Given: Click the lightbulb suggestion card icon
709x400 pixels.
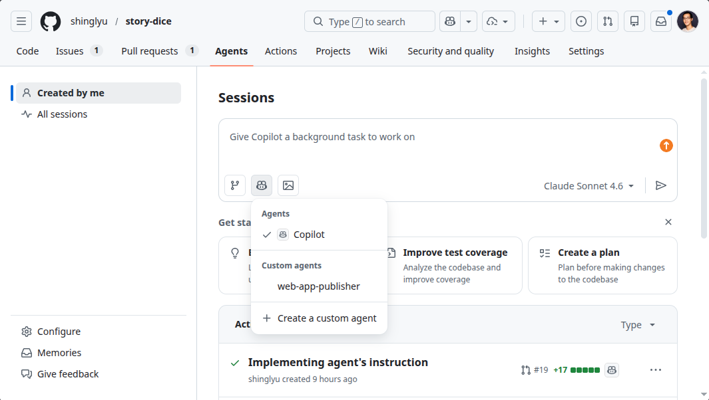Looking at the screenshot, I should (x=235, y=253).
